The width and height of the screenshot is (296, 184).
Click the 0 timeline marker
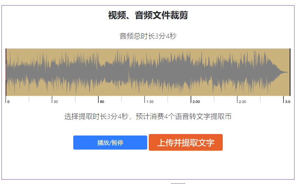coord(8,102)
